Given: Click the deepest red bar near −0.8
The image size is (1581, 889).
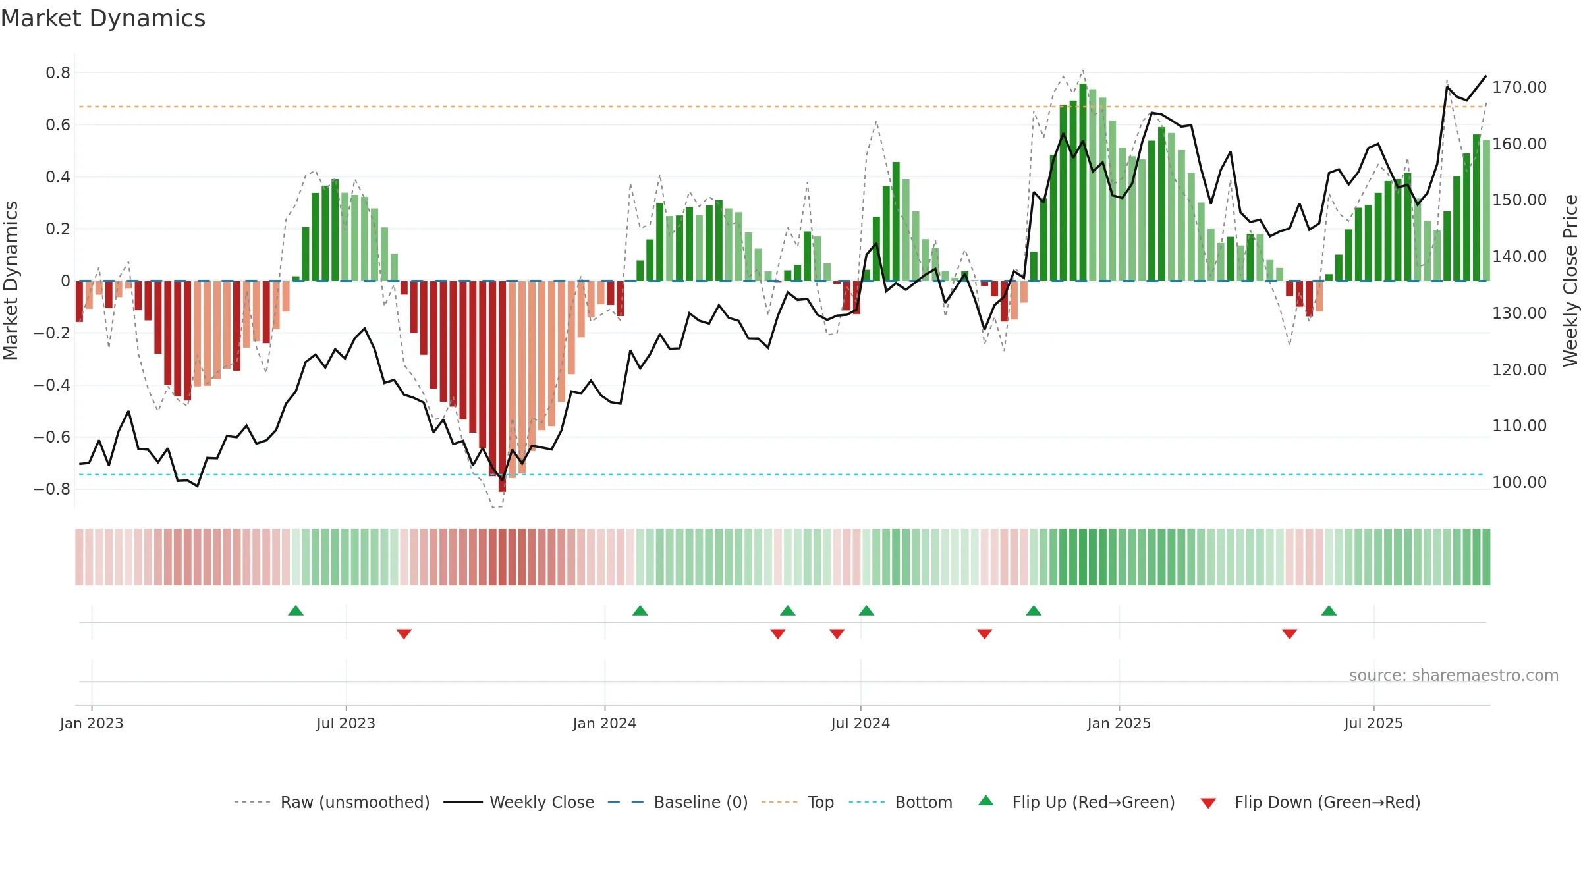Looking at the screenshot, I should [502, 386].
